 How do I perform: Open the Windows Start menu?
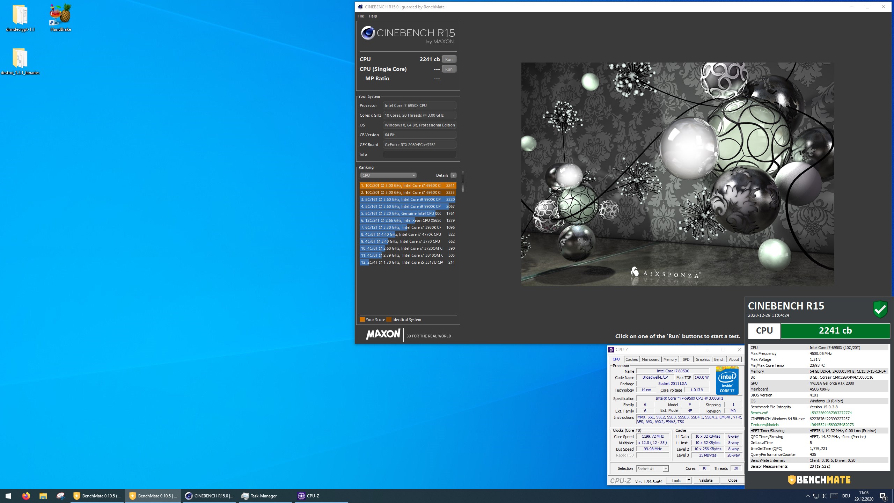click(x=8, y=496)
